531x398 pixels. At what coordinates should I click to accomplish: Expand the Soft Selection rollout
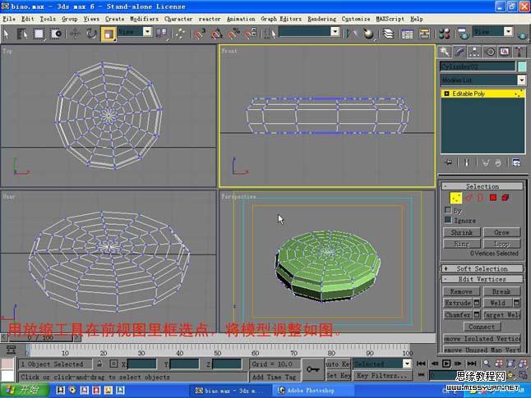(483, 268)
